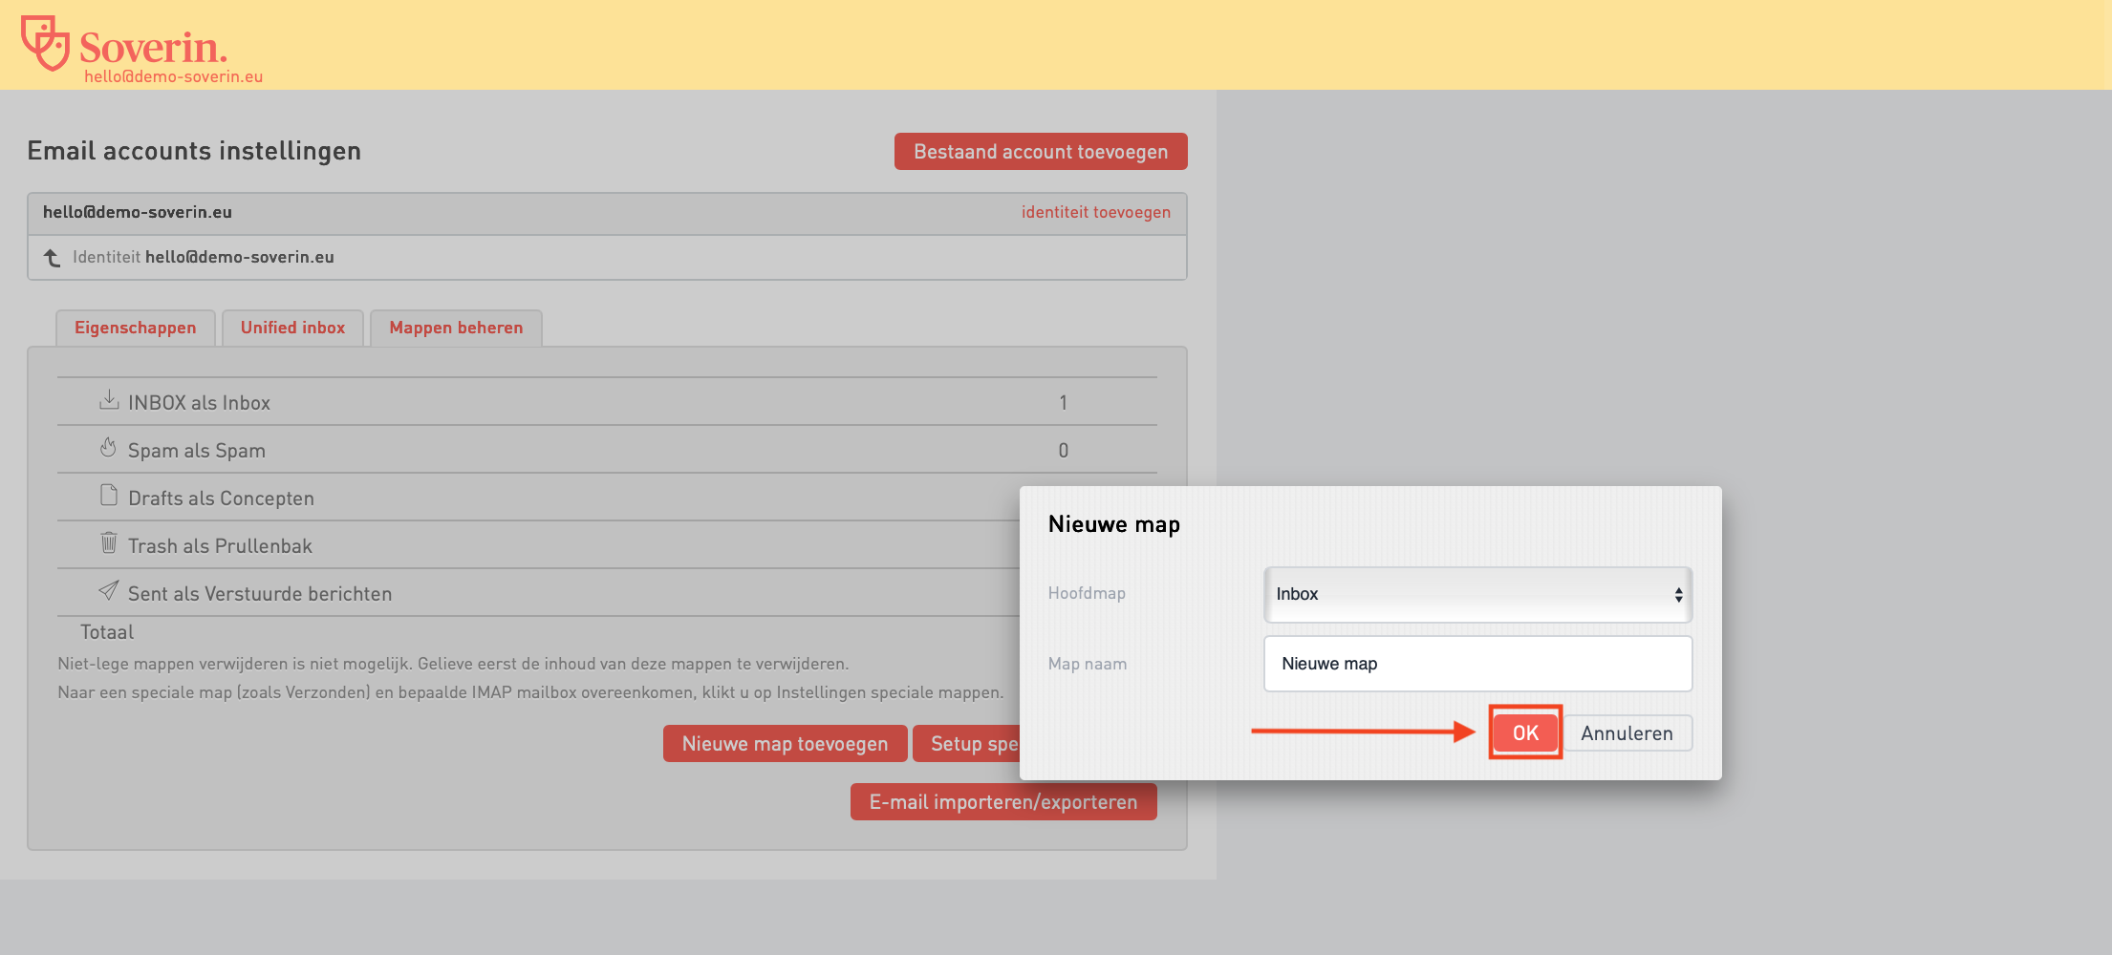Click the Setup speciale mappen button
This screenshot has height=955, width=2112.
click(x=965, y=744)
